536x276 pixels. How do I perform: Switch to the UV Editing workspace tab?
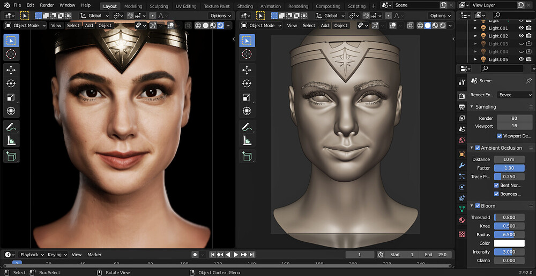(x=186, y=6)
